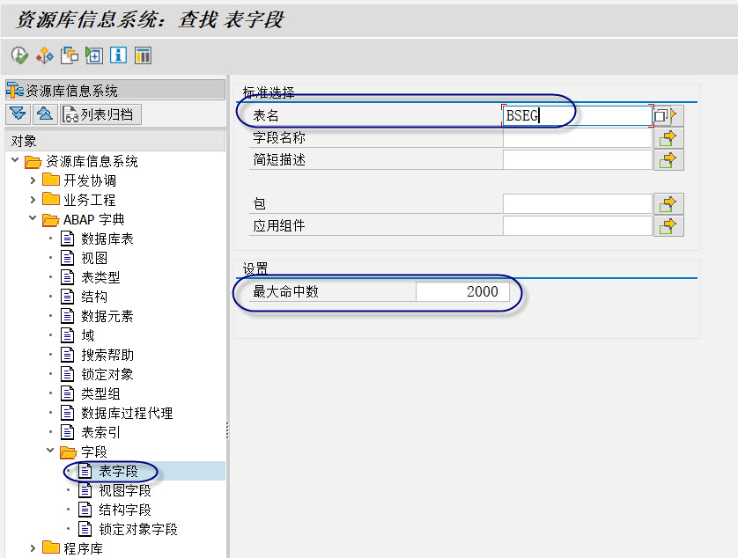Click the column layout icon in the toolbar
The image size is (738, 558).
pos(143,55)
